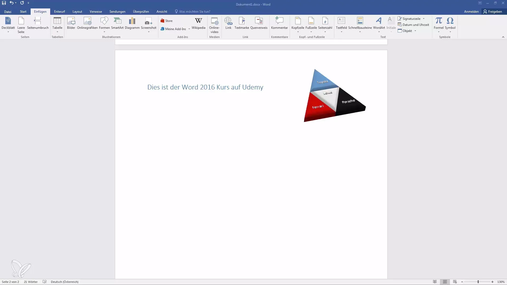Insert an Onlinevideo
The width and height of the screenshot is (507, 285).
(214, 25)
